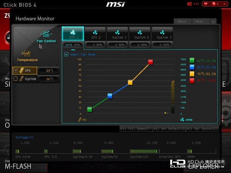
Task: Click the 12.192 voltage value
Action: 152,143
